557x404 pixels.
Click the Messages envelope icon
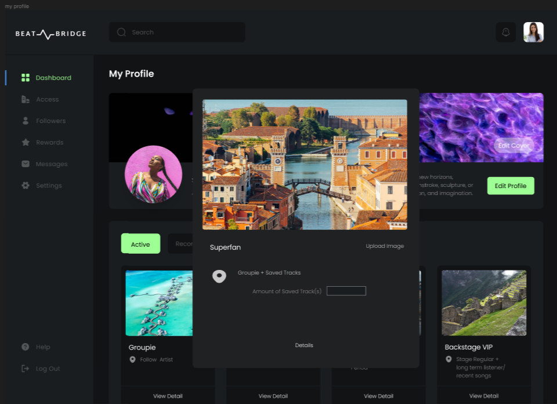[25, 164]
